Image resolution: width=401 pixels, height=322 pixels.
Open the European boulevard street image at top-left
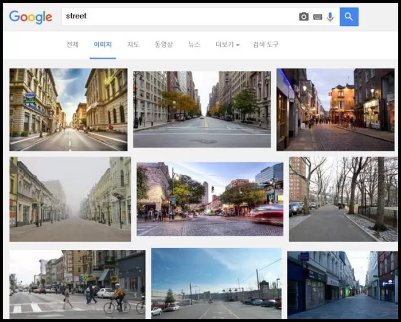click(68, 109)
